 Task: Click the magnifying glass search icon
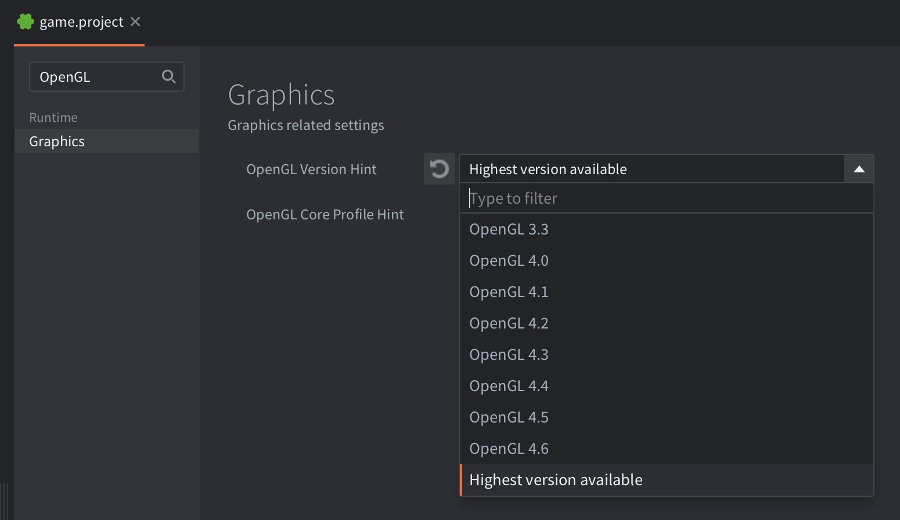168,77
